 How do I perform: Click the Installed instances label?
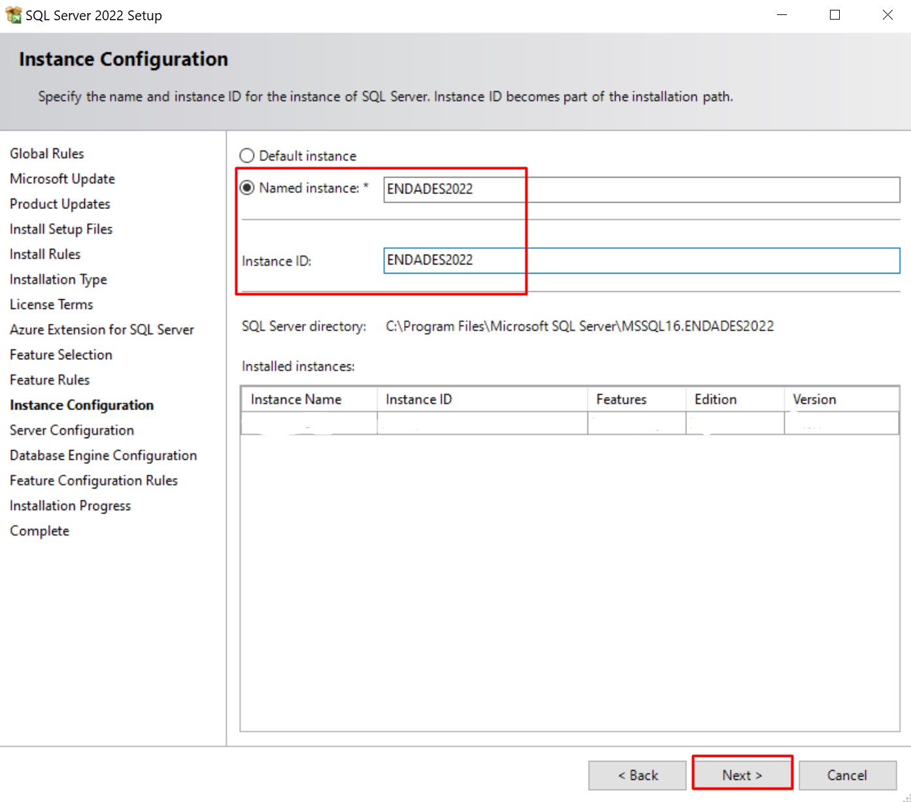(x=298, y=366)
